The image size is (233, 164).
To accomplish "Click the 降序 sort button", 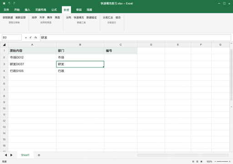I will click(x=50, y=17).
